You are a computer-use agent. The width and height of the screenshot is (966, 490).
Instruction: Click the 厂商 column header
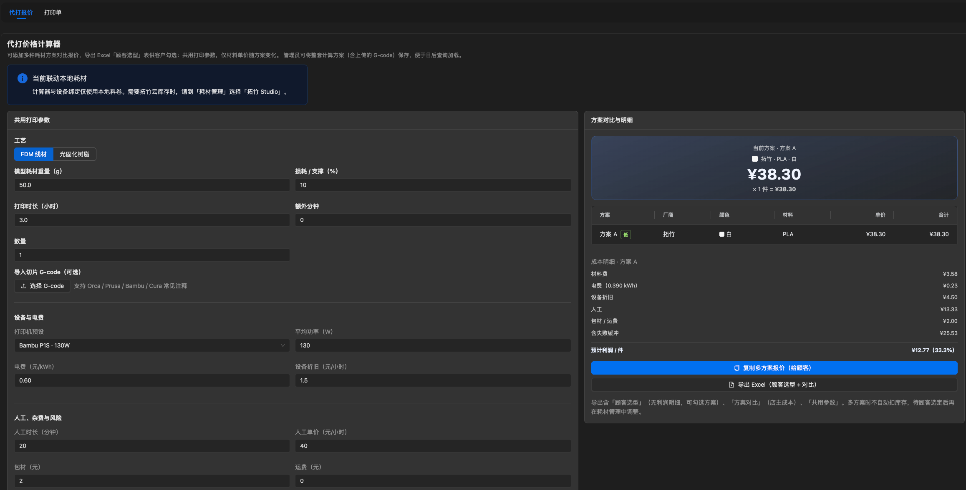(x=668, y=215)
